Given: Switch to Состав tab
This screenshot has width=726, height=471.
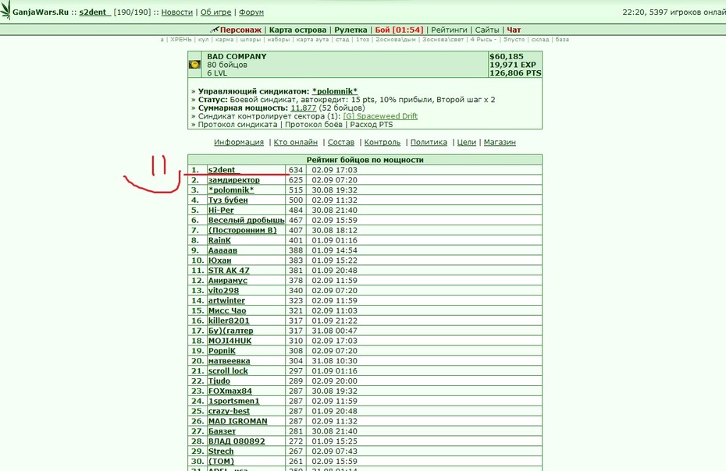Looking at the screenshot, I should 341,142.
